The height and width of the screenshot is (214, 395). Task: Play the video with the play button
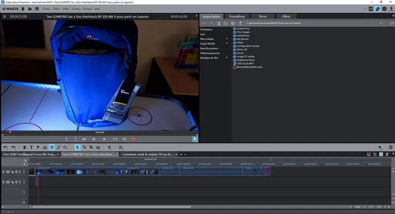pyautogui.click(x=104, y=139)
